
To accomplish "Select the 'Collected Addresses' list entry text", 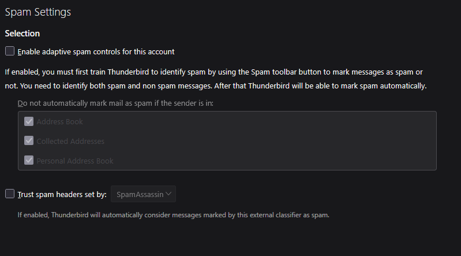I will point(70,142).
